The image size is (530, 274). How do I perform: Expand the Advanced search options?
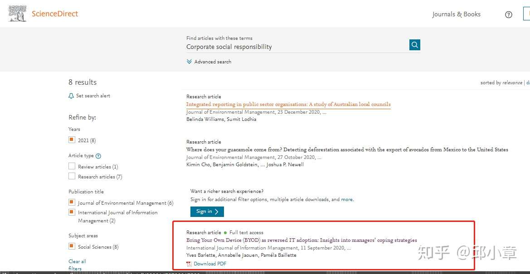209,62
